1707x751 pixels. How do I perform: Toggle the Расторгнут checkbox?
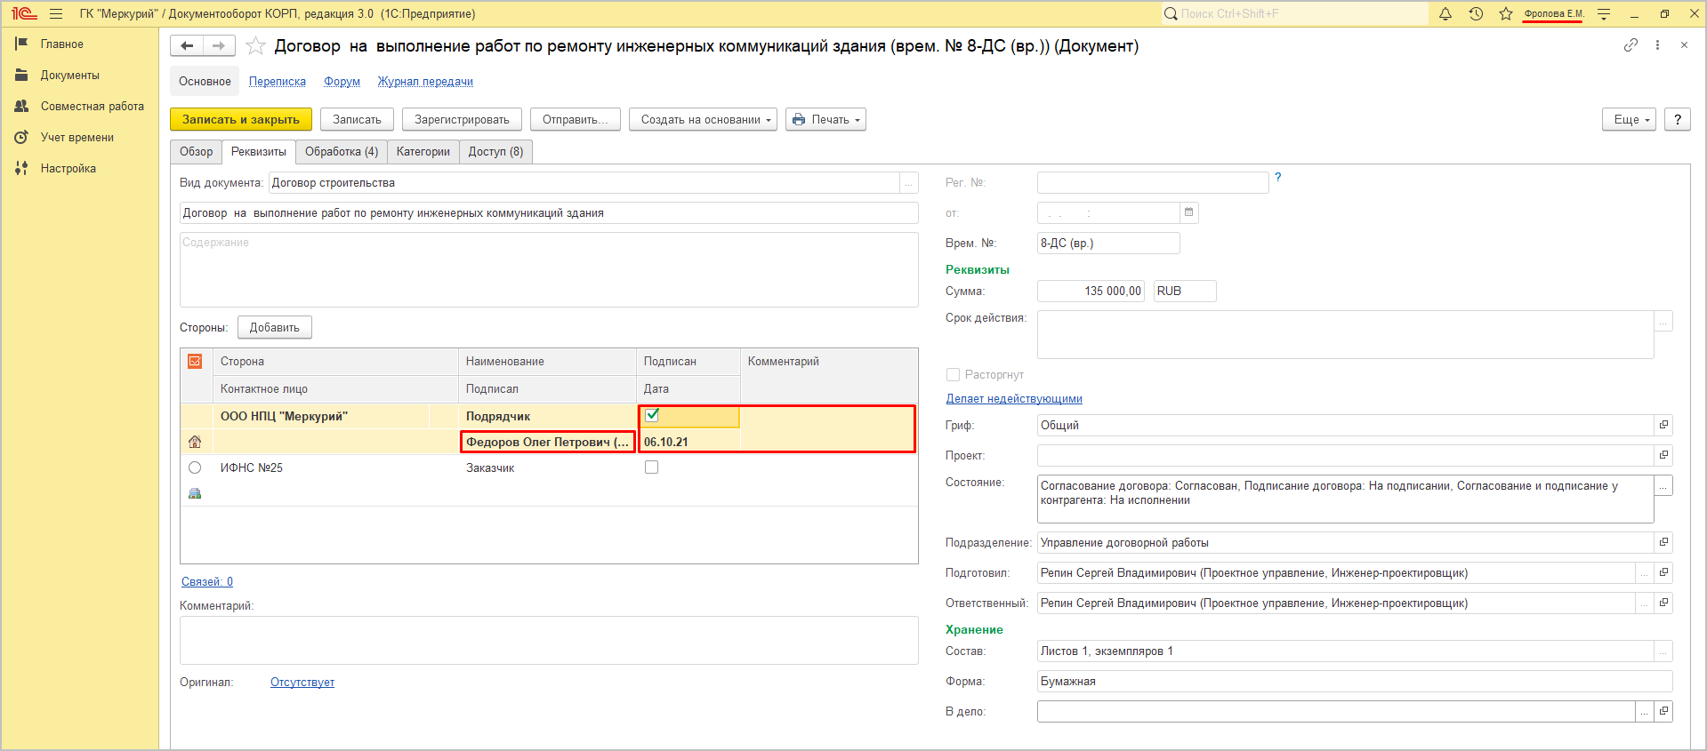(954, 375)
